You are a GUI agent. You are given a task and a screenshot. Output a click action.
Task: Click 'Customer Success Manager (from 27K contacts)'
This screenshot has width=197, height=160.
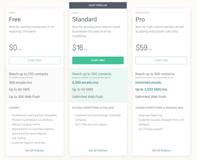(161, 122)
